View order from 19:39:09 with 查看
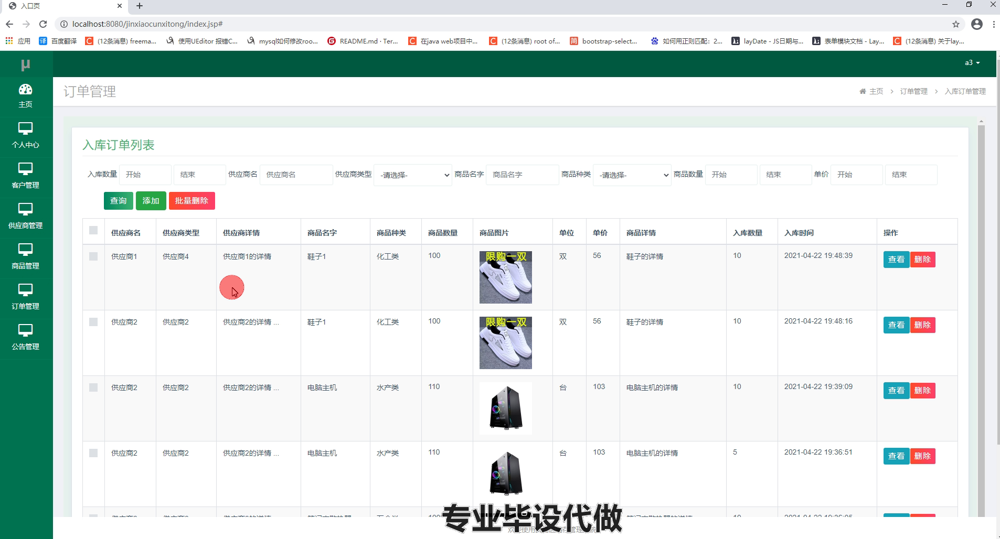 [x=896, y=391]
